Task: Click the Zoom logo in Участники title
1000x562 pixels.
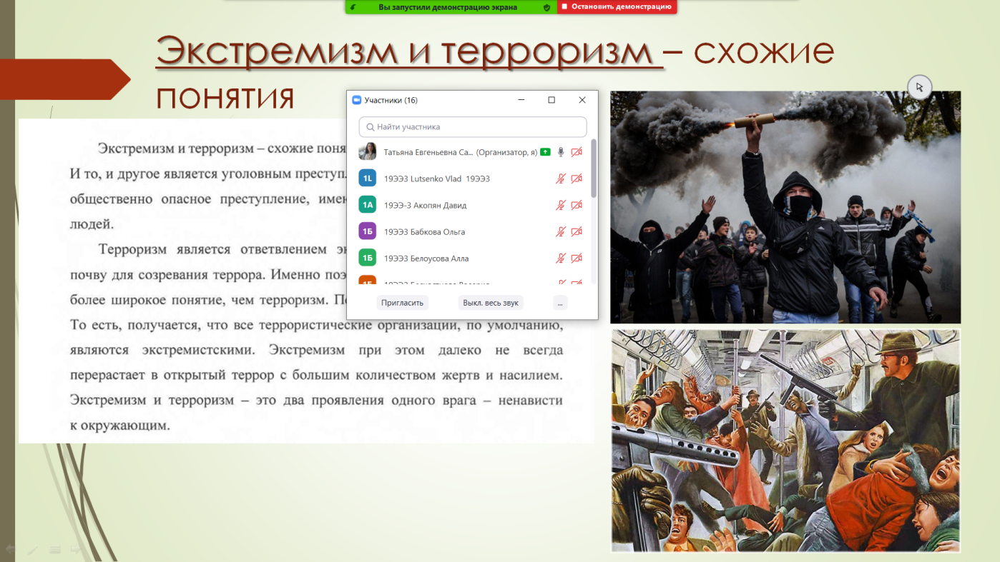Action: 357,100
